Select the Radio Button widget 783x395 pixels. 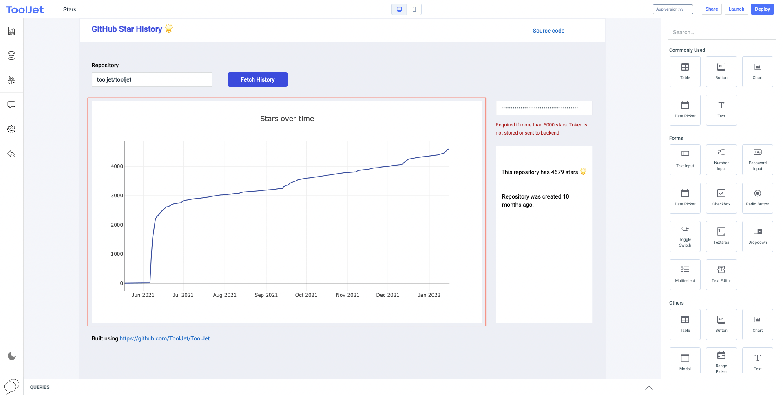(x=757, y=198)
